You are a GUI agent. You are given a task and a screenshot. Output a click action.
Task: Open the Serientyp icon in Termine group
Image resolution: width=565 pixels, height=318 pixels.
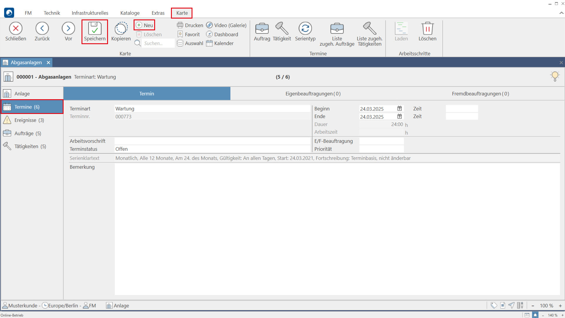point(305,29)
